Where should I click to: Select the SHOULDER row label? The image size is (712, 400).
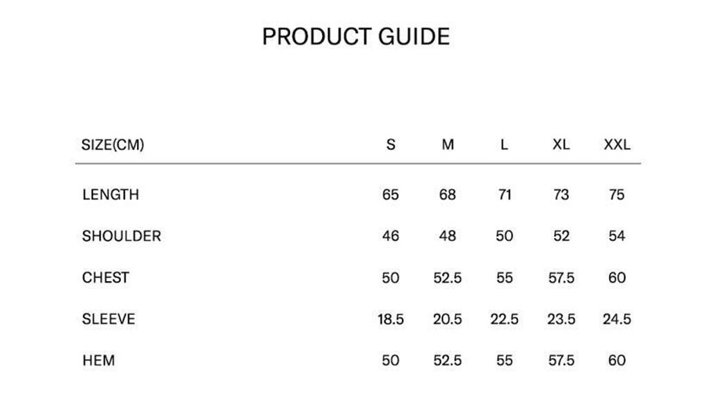pos(121,236)
